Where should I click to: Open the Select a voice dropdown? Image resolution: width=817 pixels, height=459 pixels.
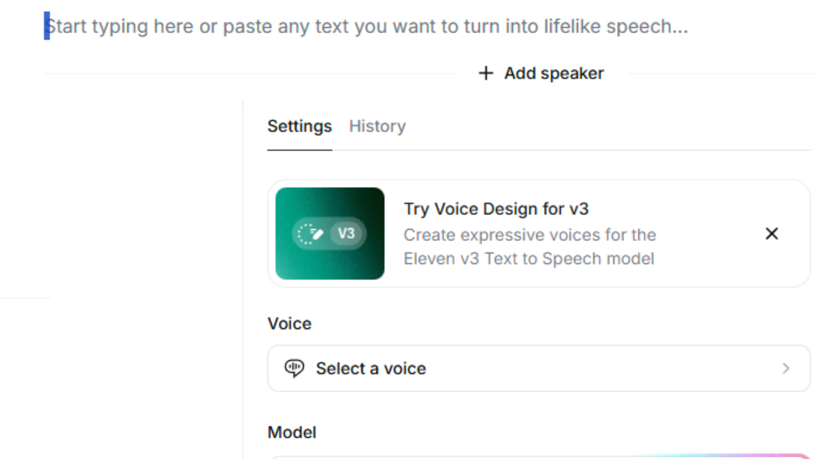click(x=539, y=368)
